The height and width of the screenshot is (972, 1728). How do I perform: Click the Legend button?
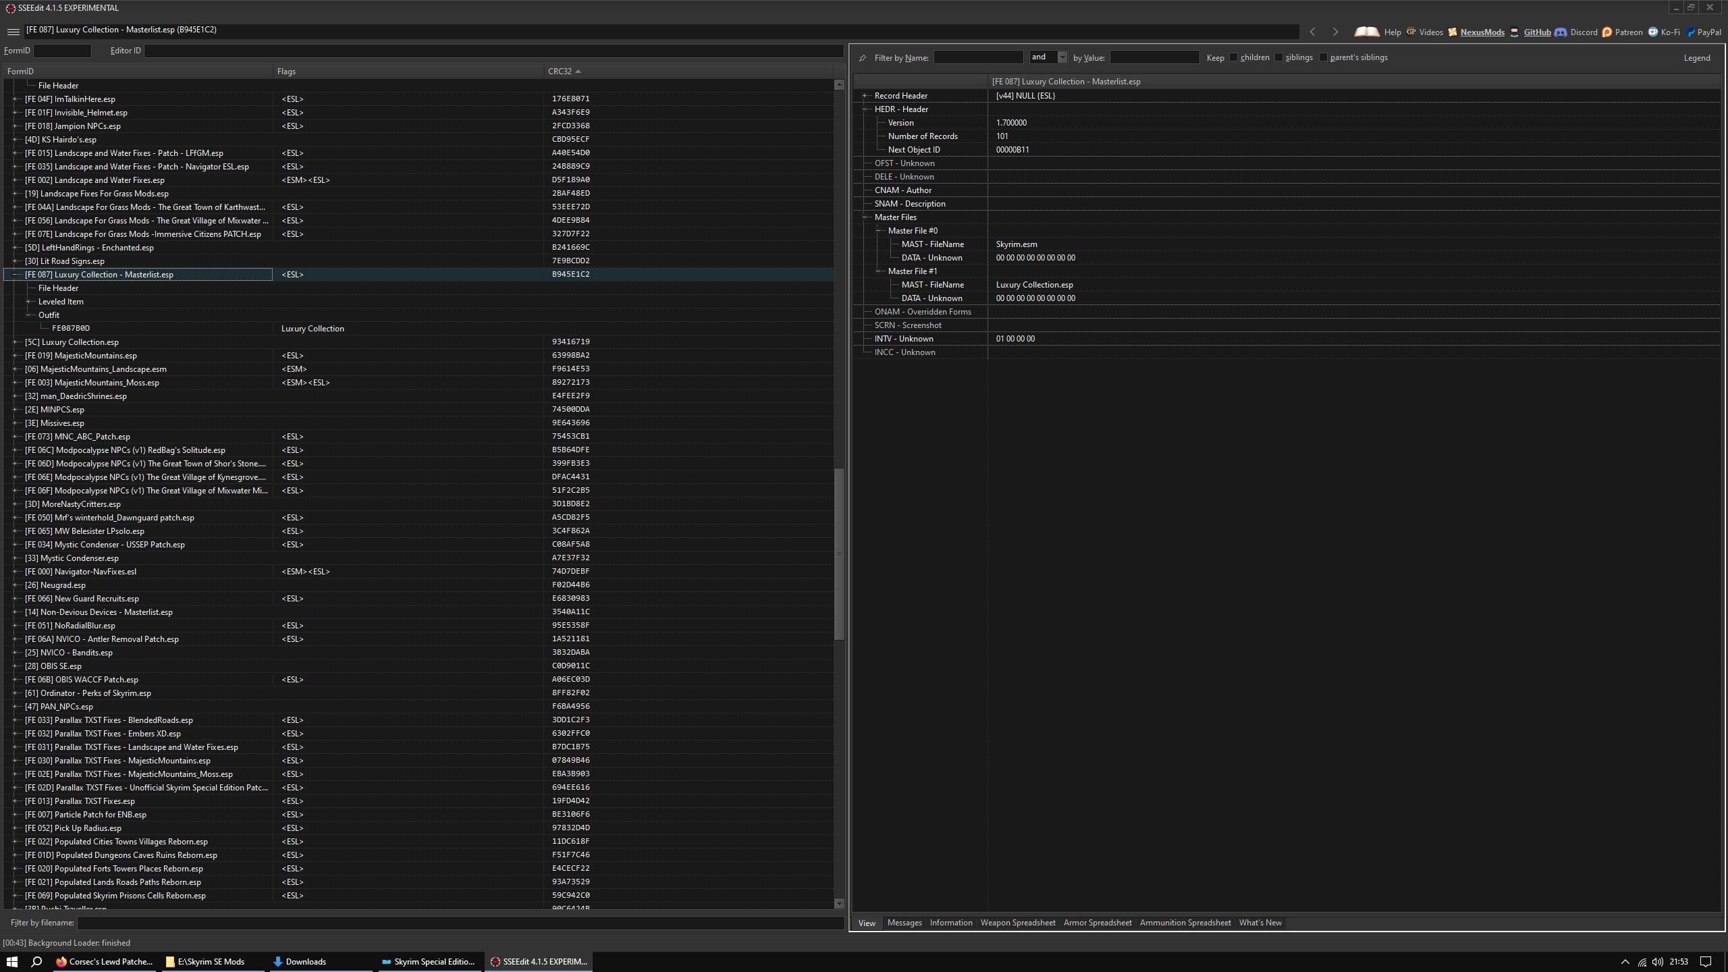pyautogui.click(x=1697, y=58)
